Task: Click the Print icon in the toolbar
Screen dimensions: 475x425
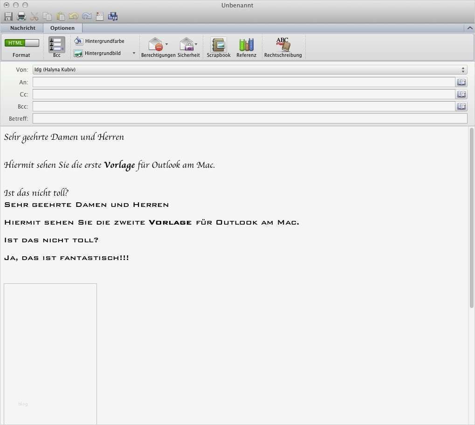Action: click(x=21, y=16)
